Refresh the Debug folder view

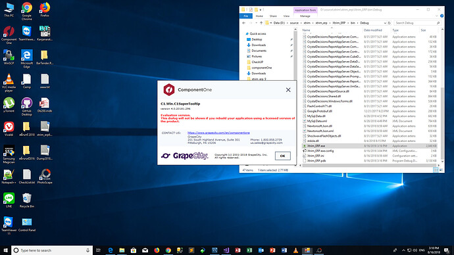pyautogui.click(x=389, y=23)
